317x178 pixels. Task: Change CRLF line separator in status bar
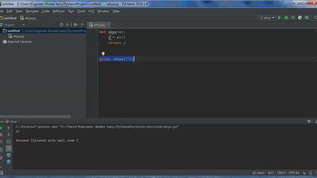tap(281, 173)
